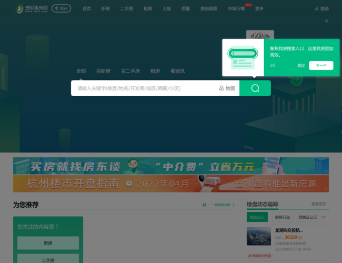Select the 预售证公示 tab

coord(308,217)
